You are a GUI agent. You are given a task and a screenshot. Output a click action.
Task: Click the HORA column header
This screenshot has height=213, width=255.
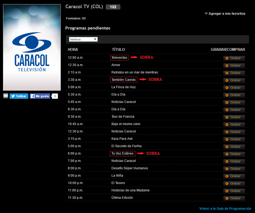tap(73, 49)
